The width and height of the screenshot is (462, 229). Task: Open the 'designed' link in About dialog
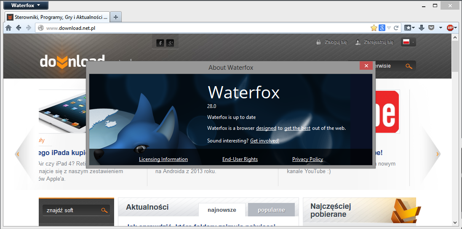click(266, 128)
